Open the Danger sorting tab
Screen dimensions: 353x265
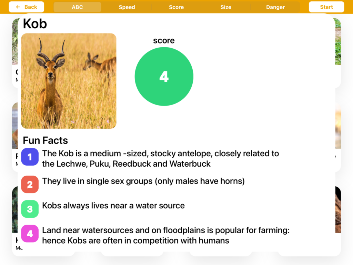click(x=275, y=7)
